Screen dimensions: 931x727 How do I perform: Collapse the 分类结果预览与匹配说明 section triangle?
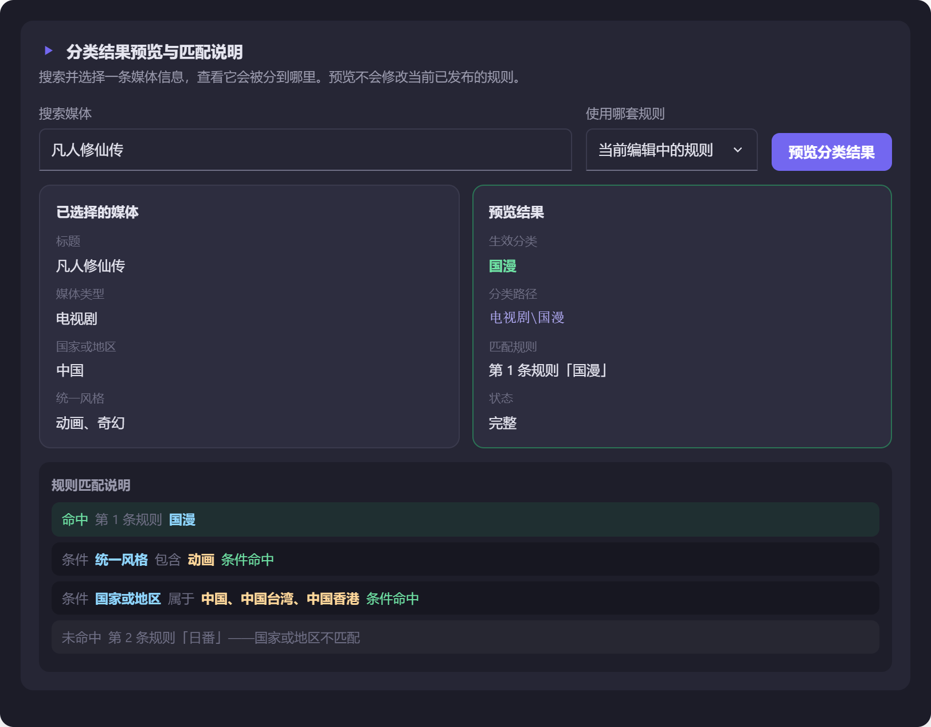click(49, 51)
